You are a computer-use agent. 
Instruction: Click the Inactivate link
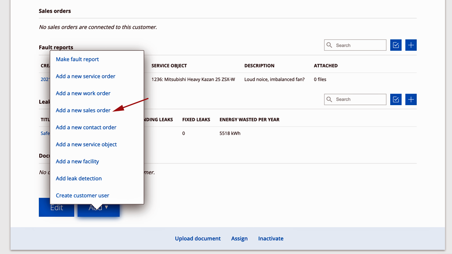click(x=271, y=239)
